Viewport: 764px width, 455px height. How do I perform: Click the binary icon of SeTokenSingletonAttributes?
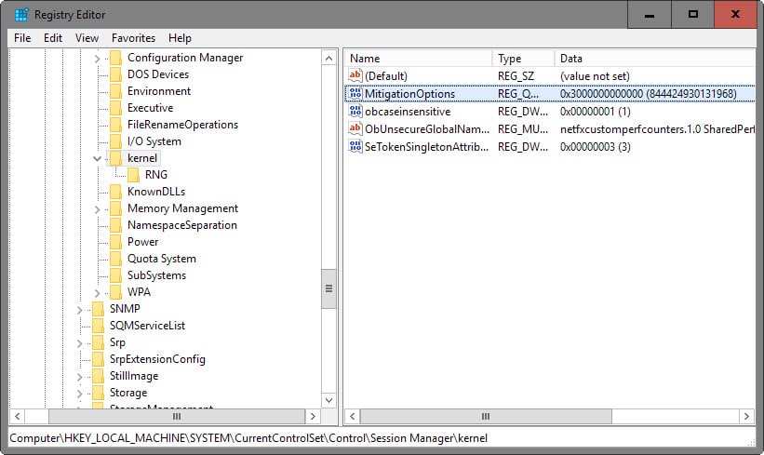coord(355,146)
